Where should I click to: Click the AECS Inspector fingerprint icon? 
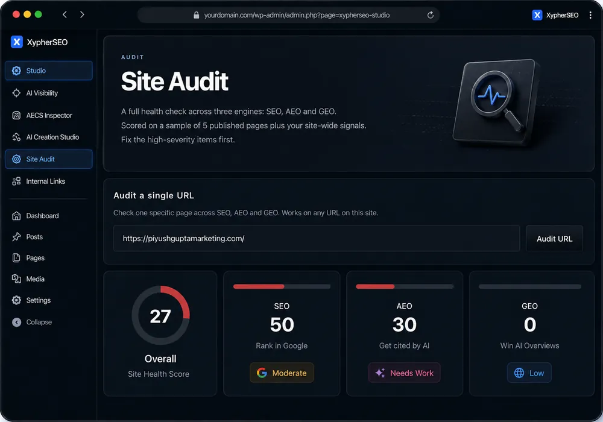(16, 115)
